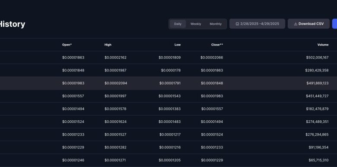Select the highlighted row with open $0.00001983
337x167 pixels.
coord(168,83)
